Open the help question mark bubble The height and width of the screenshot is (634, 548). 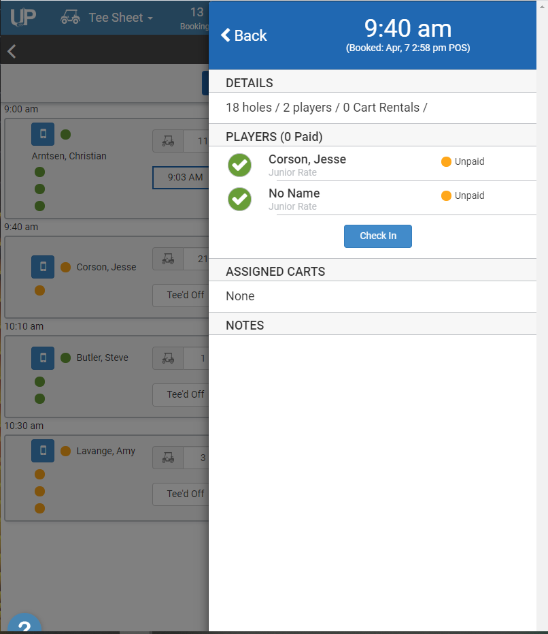point(24,624)
